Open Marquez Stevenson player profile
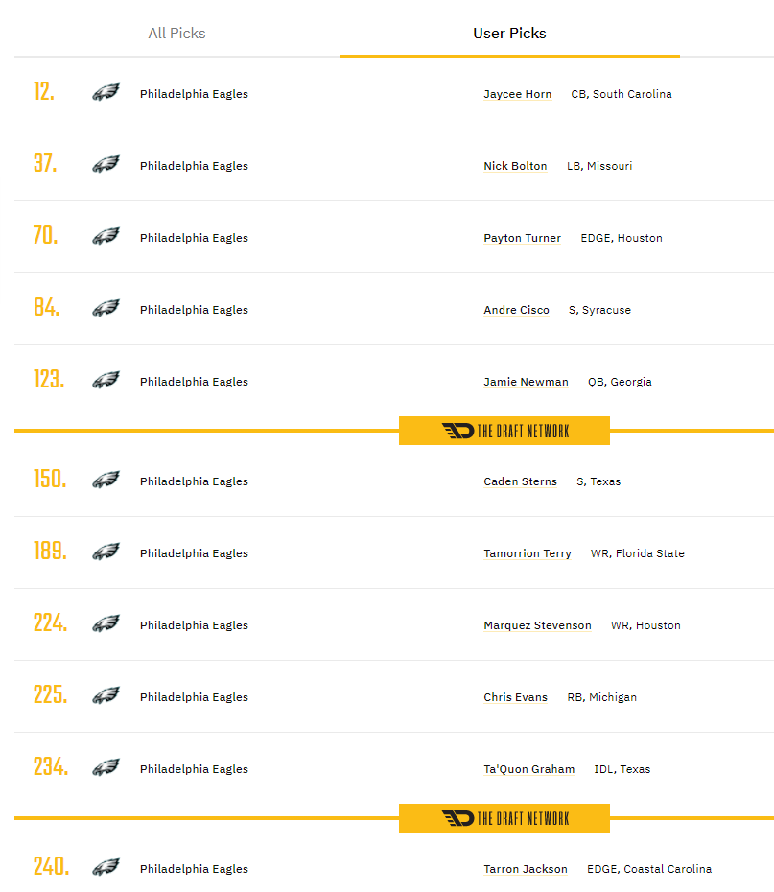 [537, 625]
